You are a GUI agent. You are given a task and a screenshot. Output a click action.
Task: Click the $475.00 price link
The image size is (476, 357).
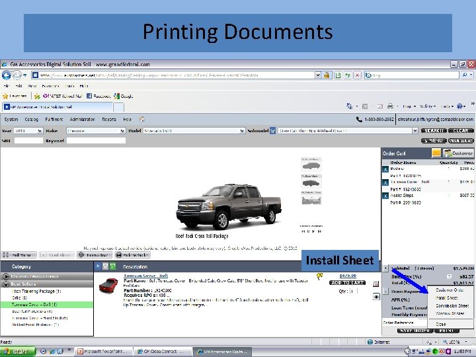pos(348,276)
